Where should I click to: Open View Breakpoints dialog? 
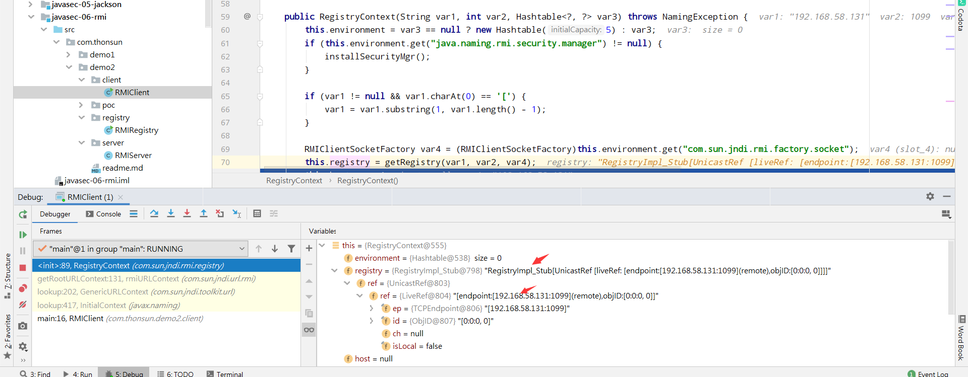[23, 288]
